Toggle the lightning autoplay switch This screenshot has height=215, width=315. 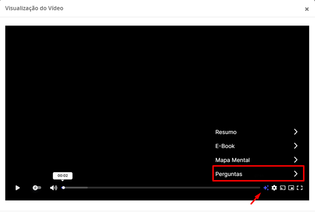tap(37, 188)
